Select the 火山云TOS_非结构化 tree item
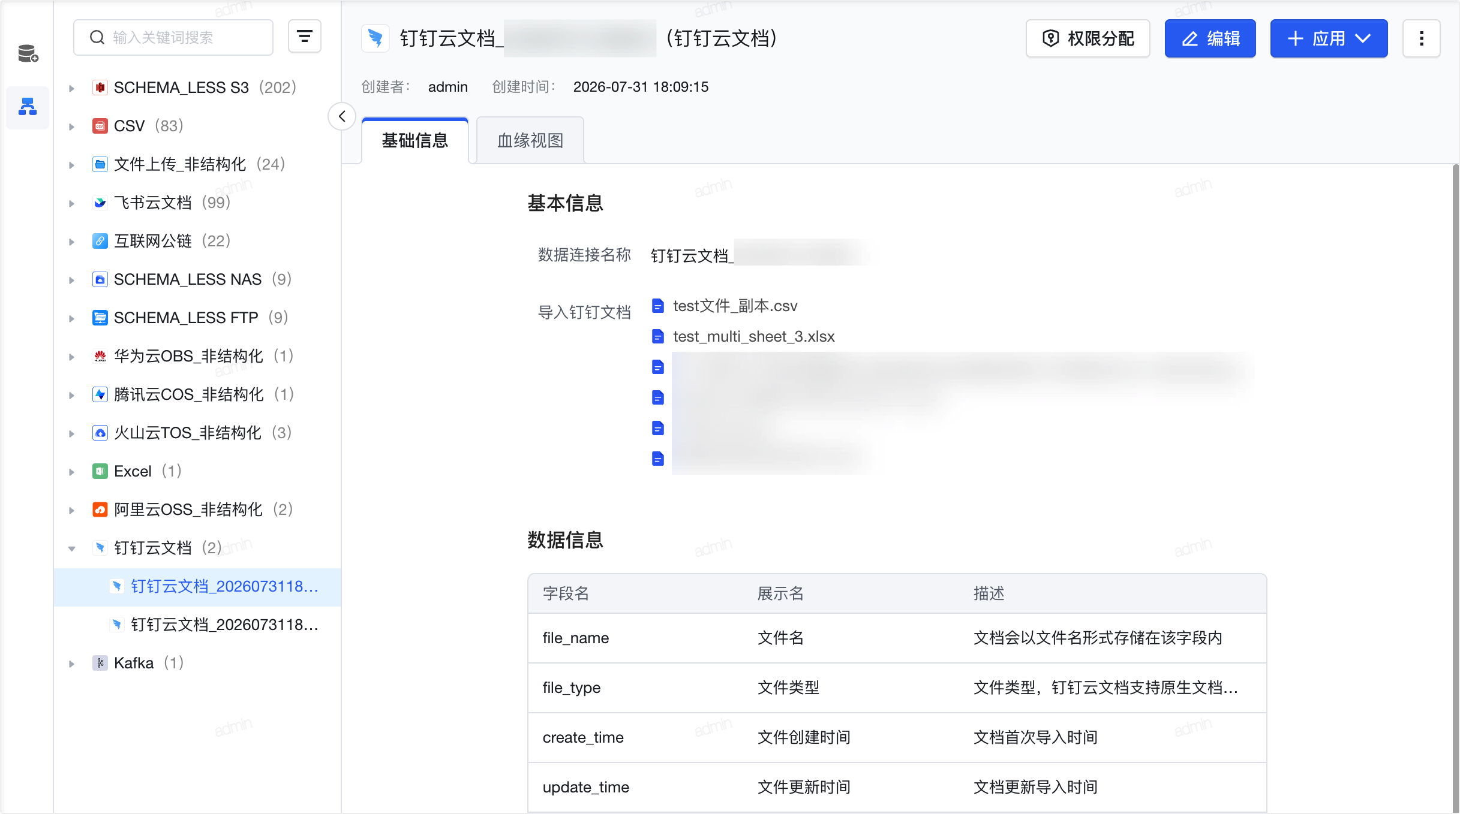 pos(197,433)
